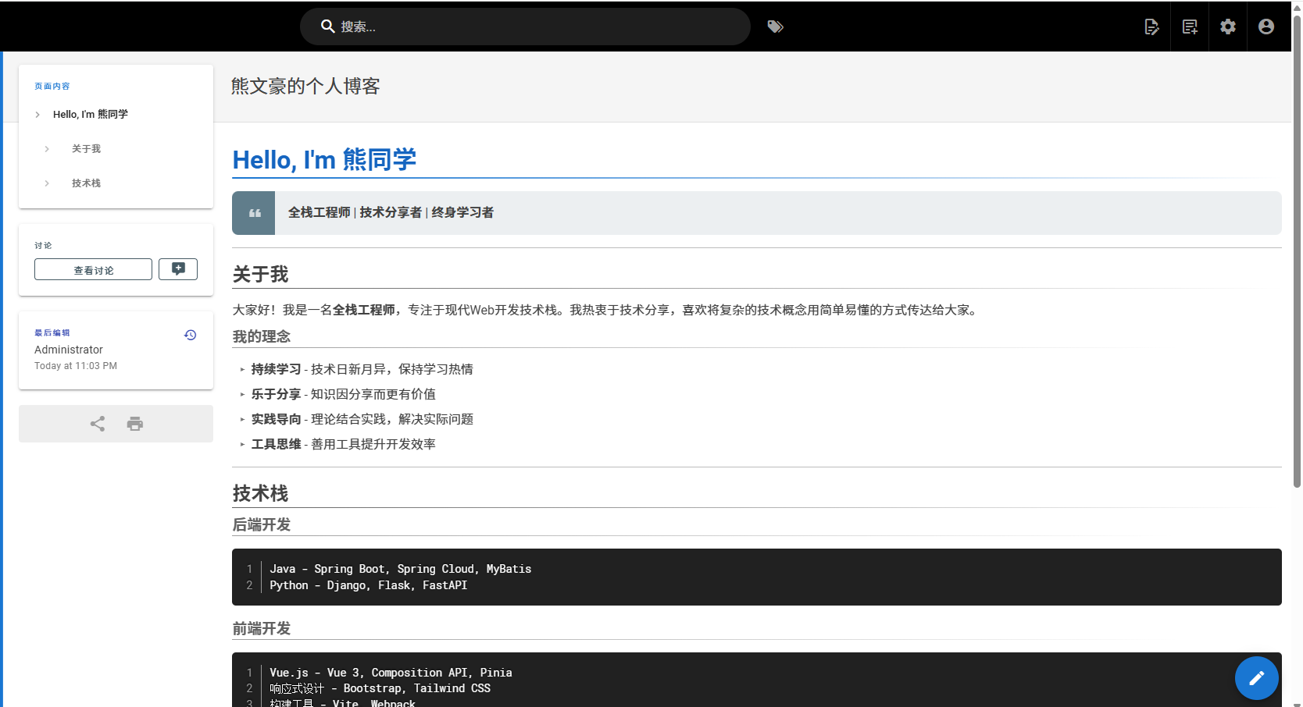Click the share page icon

pyautogui.click(x=98, y=424)
